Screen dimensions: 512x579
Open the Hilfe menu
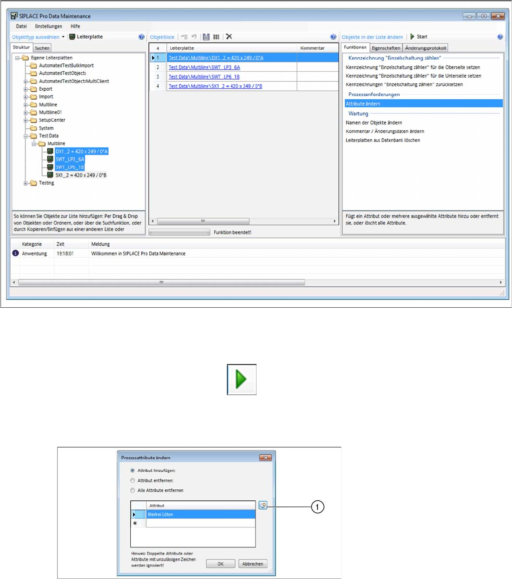click(x=75, y=26)
